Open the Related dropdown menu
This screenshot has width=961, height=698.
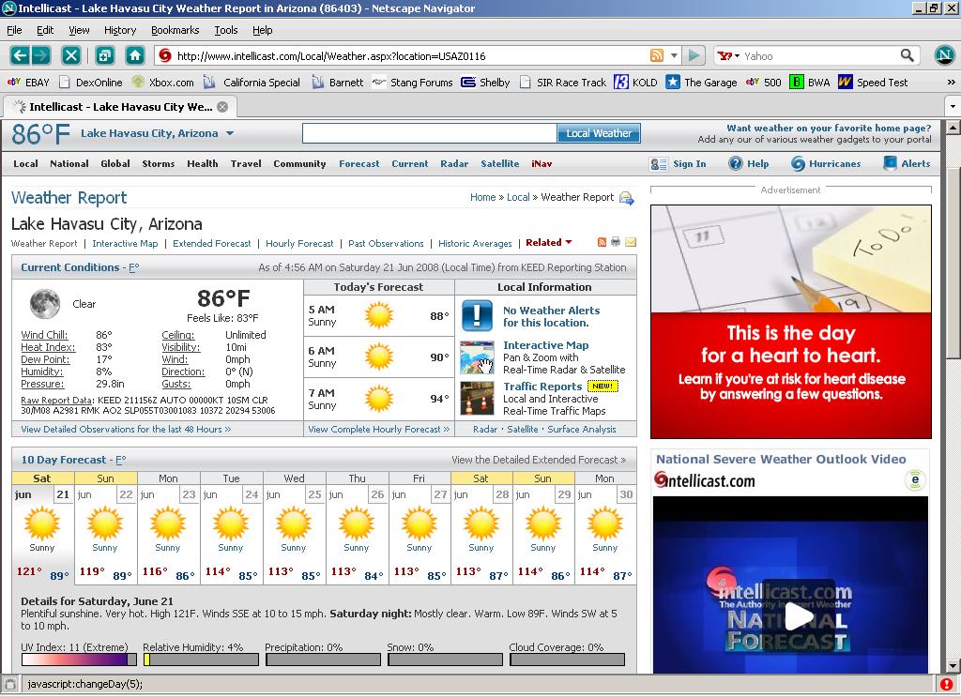click(549, 243)
